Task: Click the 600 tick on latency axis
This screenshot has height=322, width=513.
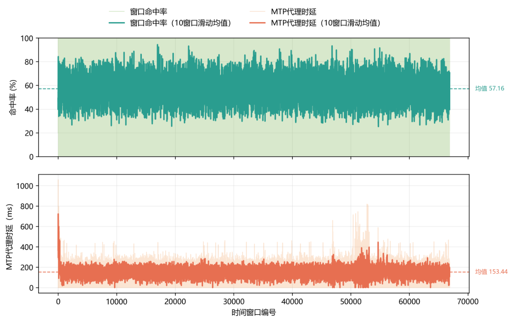Action: coord(27,227)
